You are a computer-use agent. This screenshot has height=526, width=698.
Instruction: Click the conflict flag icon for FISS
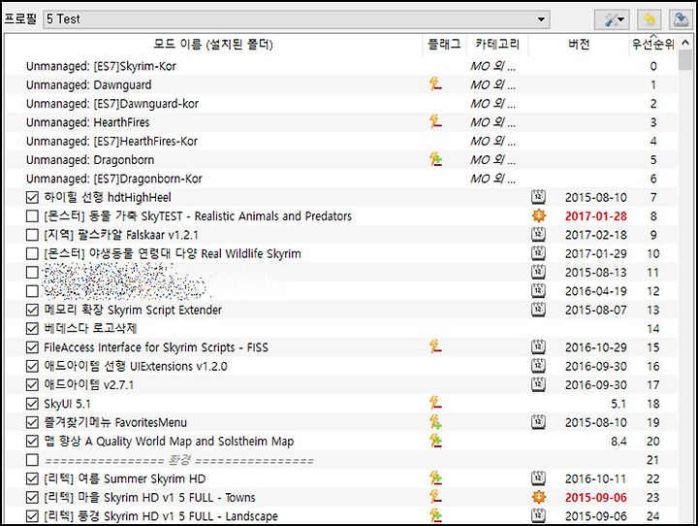[436, 346]
